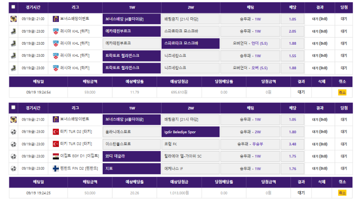
Task: Click soccer ball icon in the 지포 row
Action: [13, 168]
